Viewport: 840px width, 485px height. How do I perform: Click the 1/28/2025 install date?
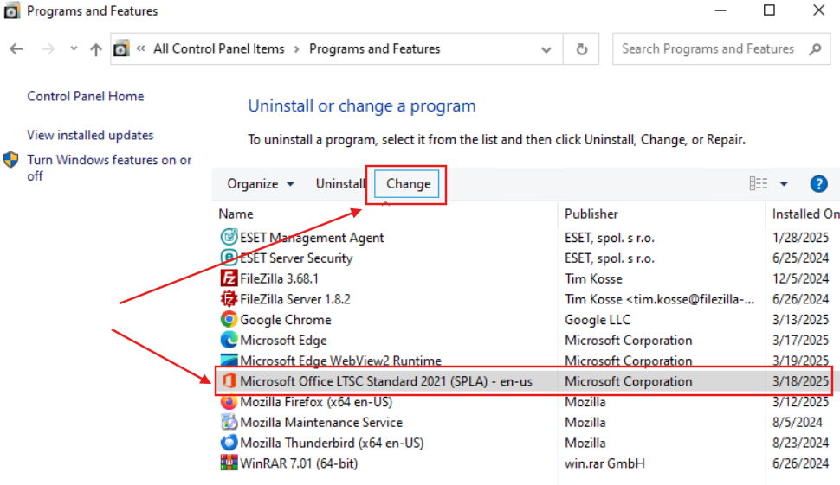pos(800,238)
